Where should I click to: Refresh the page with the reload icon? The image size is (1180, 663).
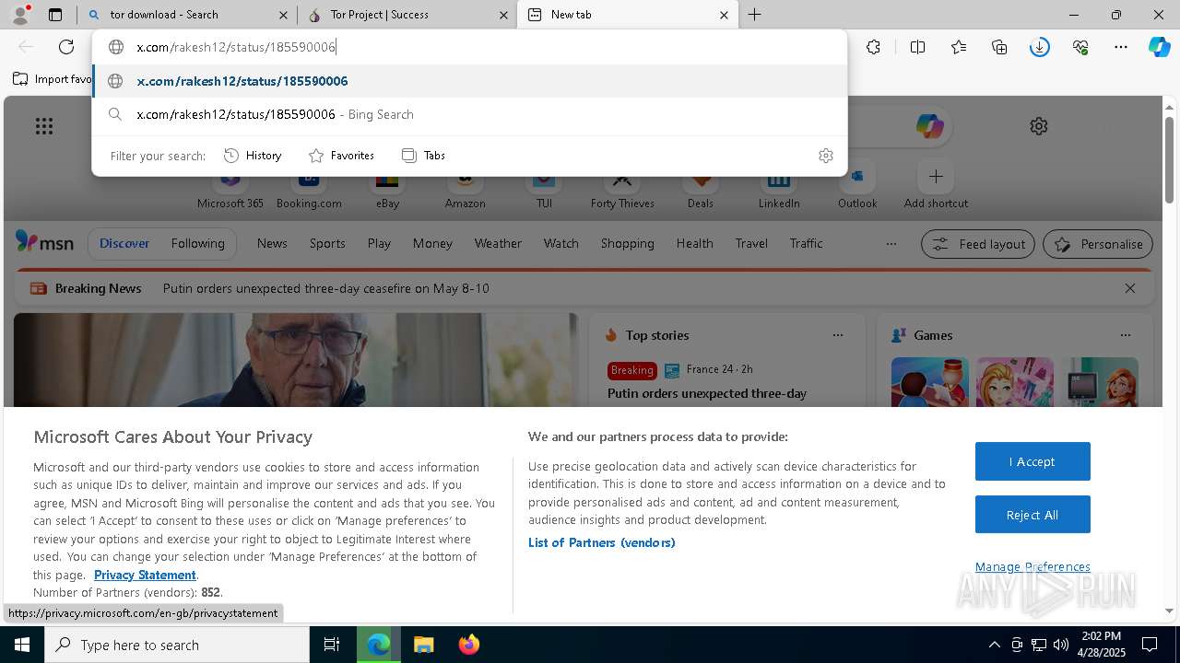(x=66, y=47)
